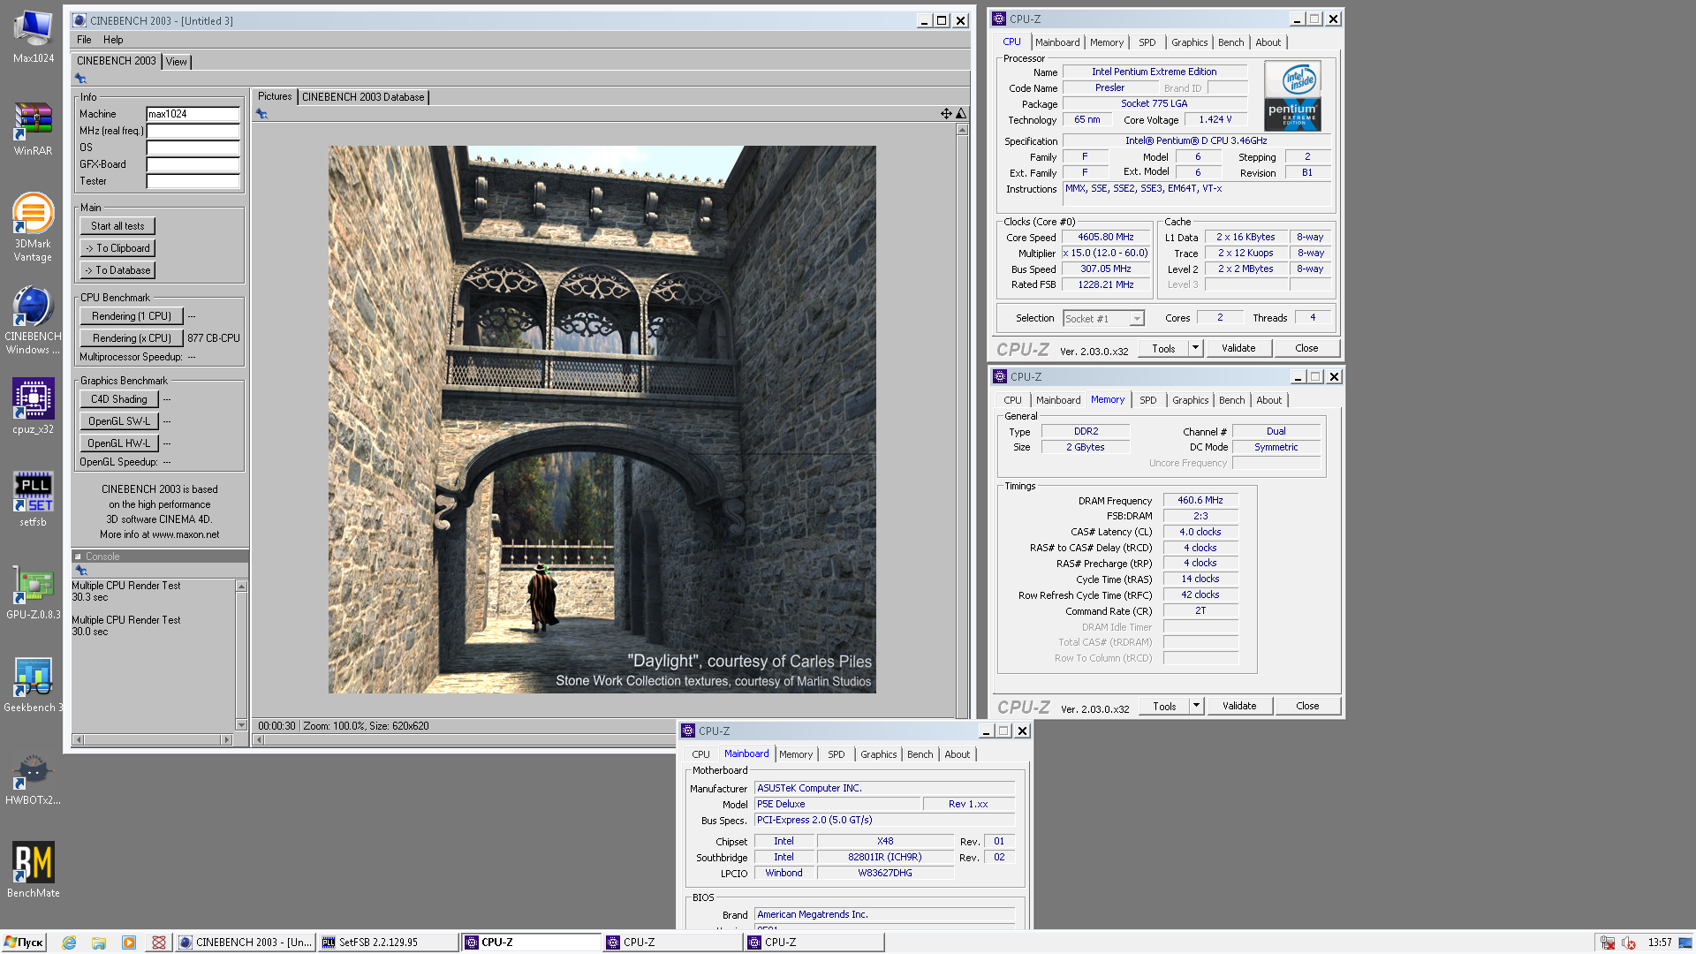Click Close button in Memory CPU-Z window
This screenshot has width=1696, height=954.
coord(1307,706)
